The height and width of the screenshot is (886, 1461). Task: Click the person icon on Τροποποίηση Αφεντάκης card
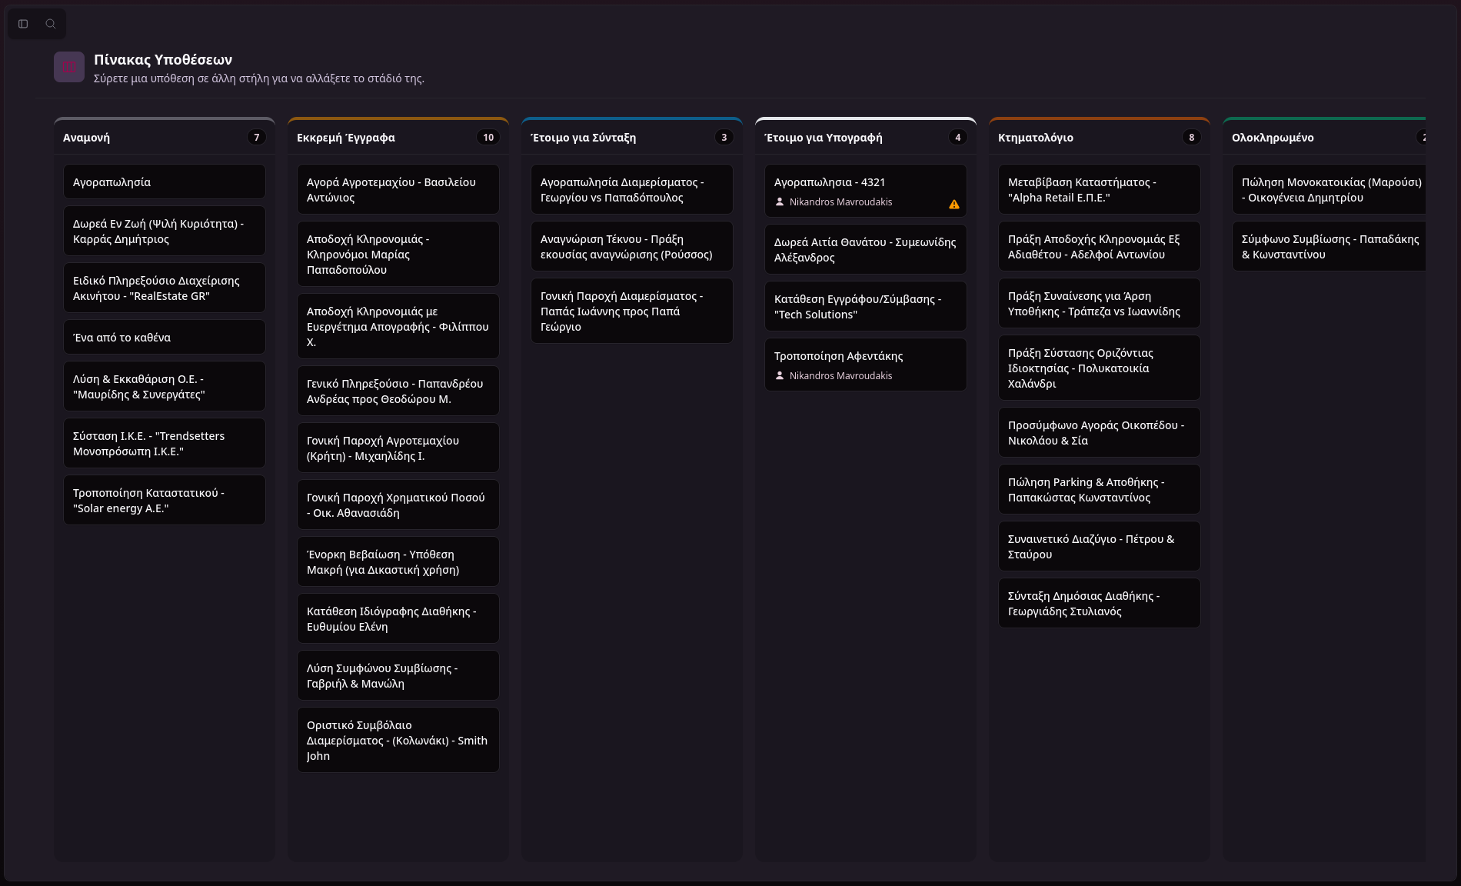(x=780, y=375)
